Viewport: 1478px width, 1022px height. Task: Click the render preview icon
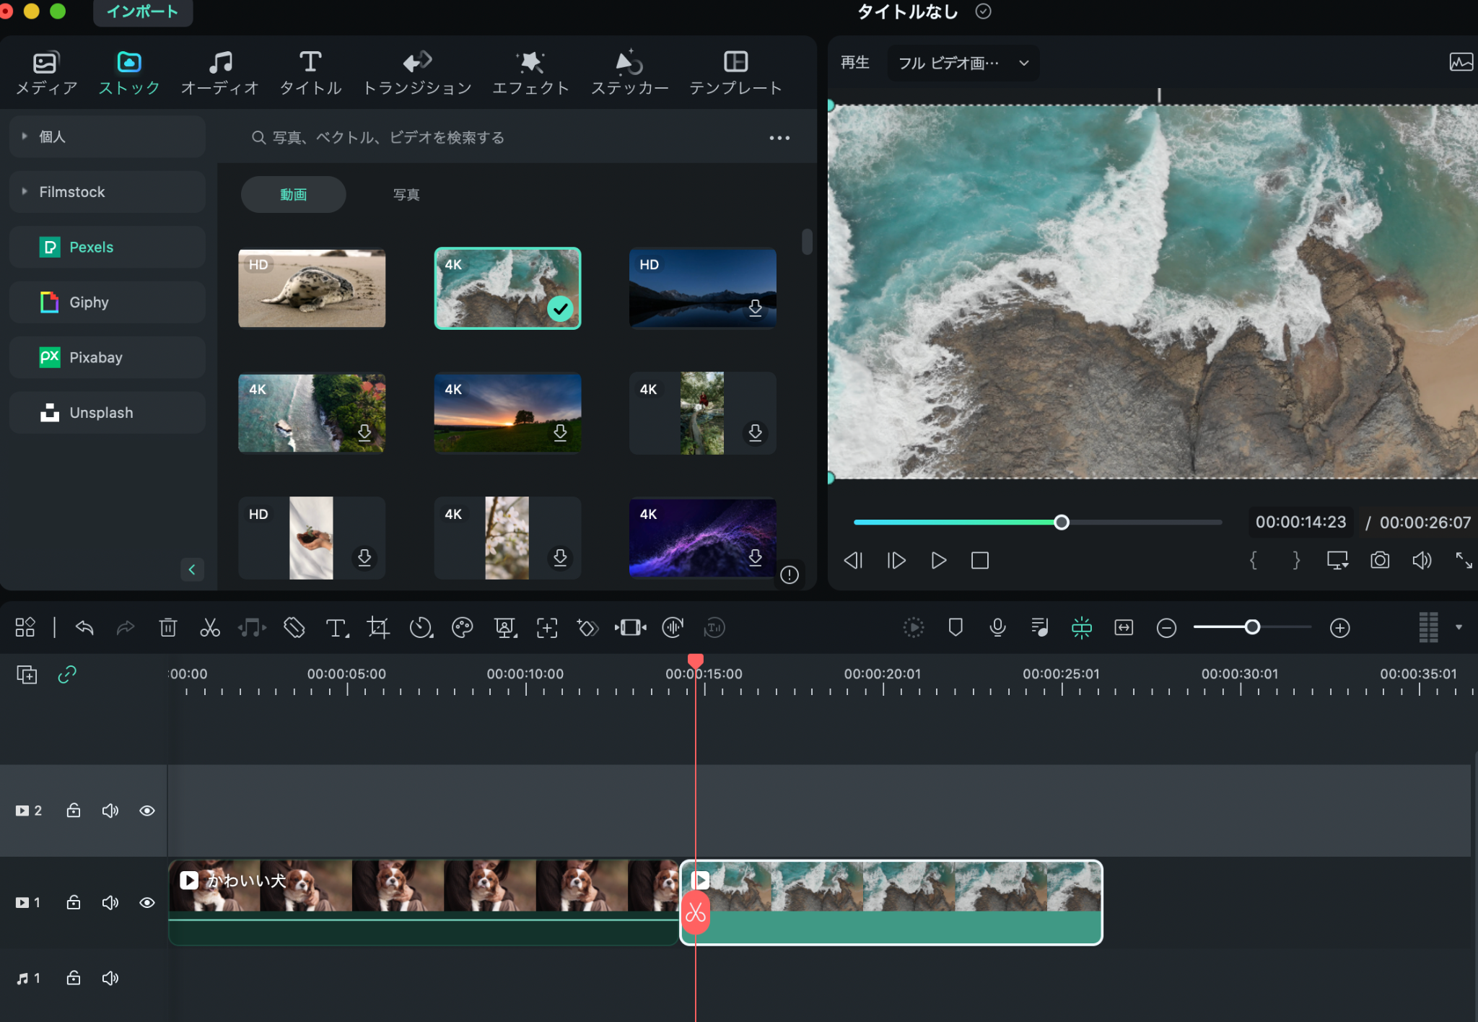[914, 627]
